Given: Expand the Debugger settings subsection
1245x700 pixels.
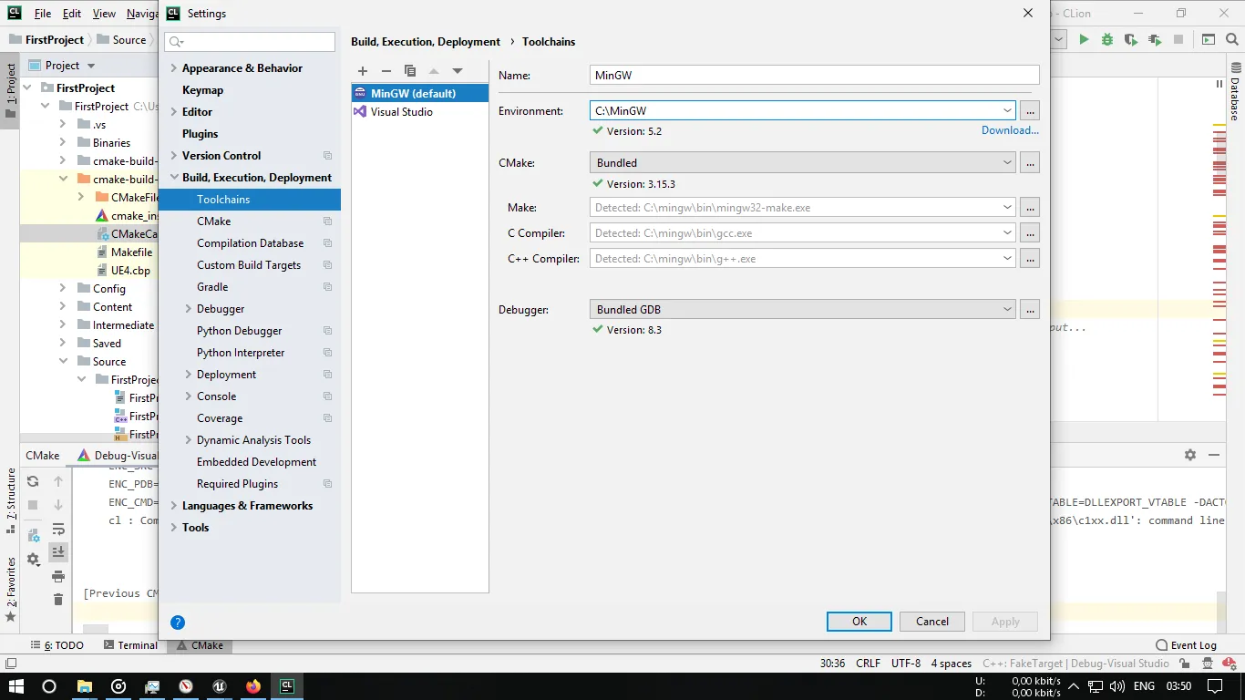Looking at the screenshot, I should (x=189, y=309).
